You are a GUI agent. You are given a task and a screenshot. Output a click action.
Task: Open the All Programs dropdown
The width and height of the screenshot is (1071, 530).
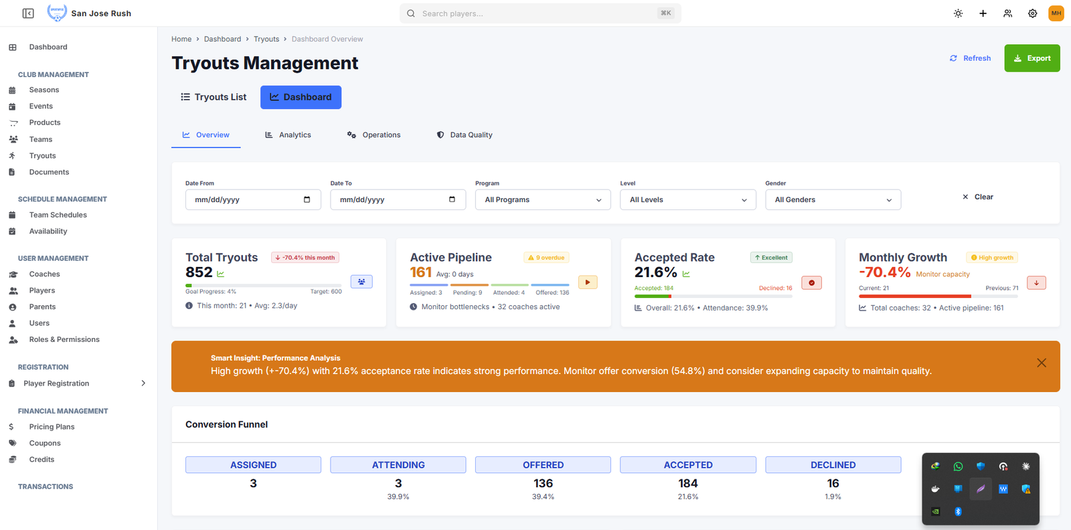[x=542, y=199]
